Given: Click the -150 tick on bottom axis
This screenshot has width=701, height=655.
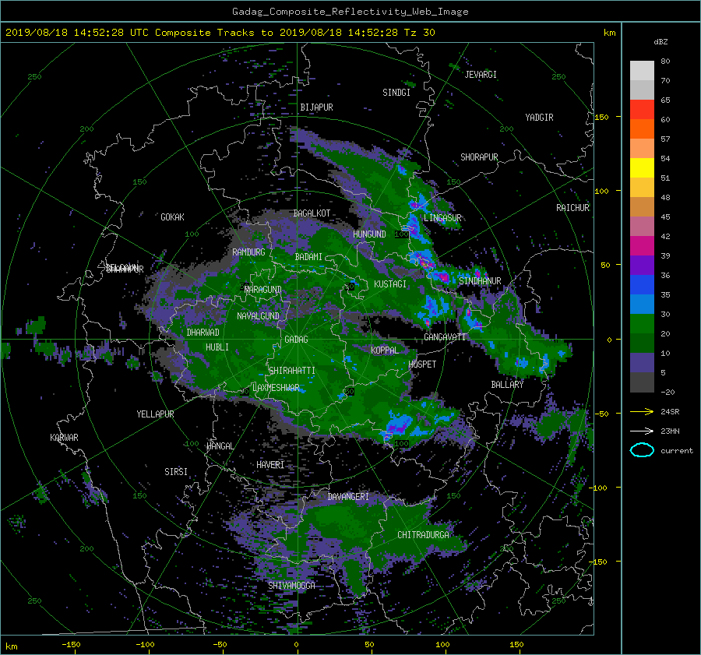Looking at the screenshot, I should (71, 645).
